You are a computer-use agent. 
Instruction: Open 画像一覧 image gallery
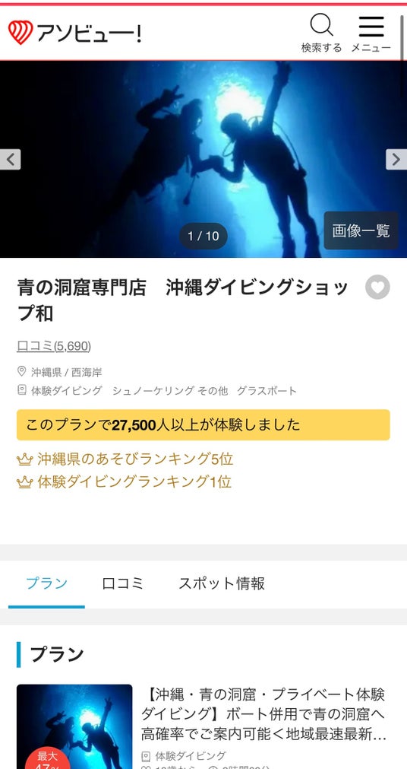[361, 230]
